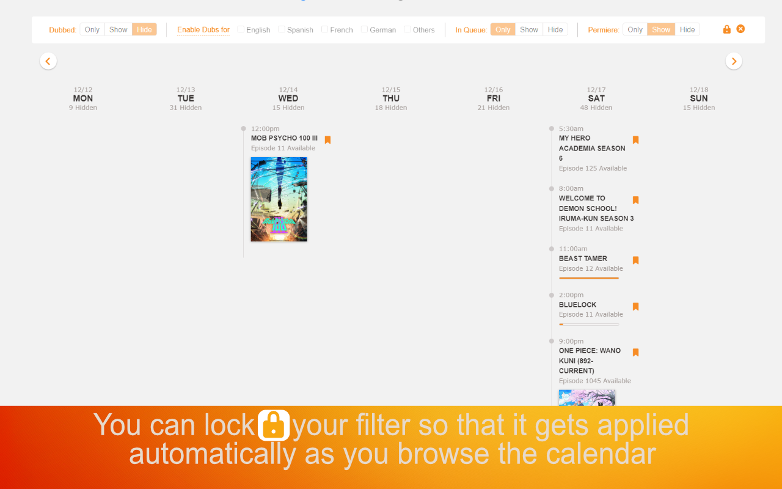The image size is (782, 489).
Task: Advance to the next calendar week
Action: 734,61
